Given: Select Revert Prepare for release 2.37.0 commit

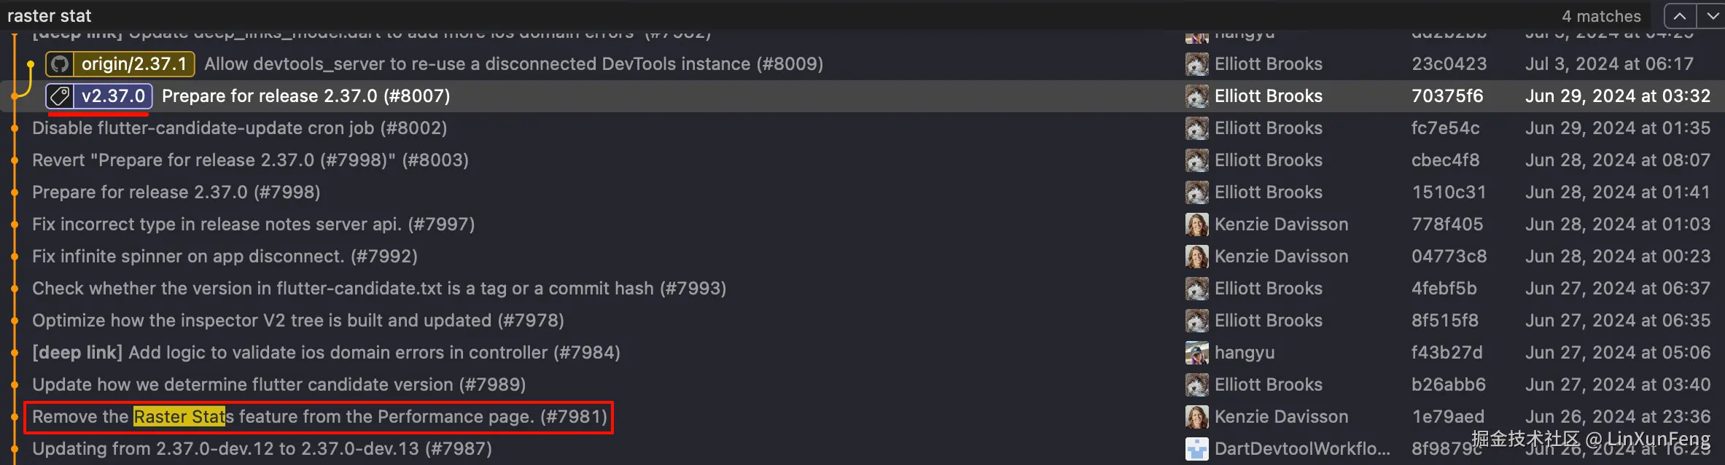Looking at the screenshot, I should click(250, 160).
